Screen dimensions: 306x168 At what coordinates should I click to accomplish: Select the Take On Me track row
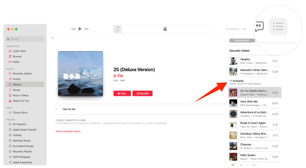point(140,109)
